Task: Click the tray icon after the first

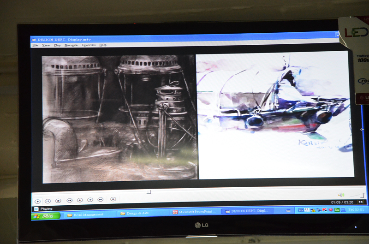Action: 307,210
